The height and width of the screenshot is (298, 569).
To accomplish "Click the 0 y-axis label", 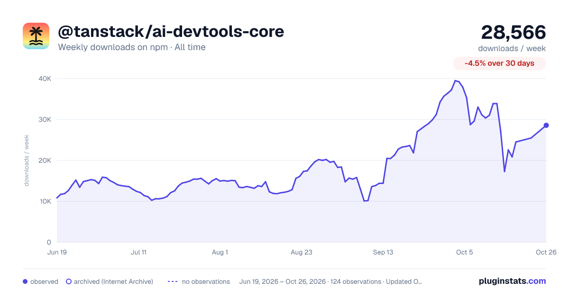I will (x=49, y=242).
